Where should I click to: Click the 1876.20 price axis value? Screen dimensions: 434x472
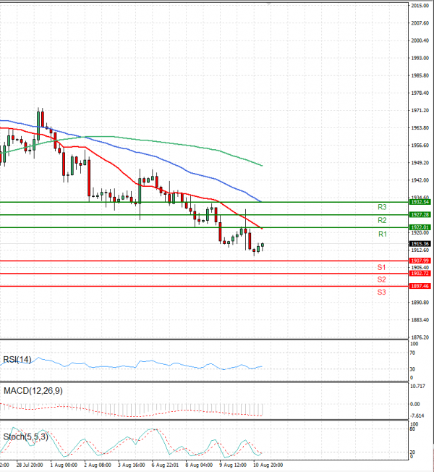tap(420, 337)
